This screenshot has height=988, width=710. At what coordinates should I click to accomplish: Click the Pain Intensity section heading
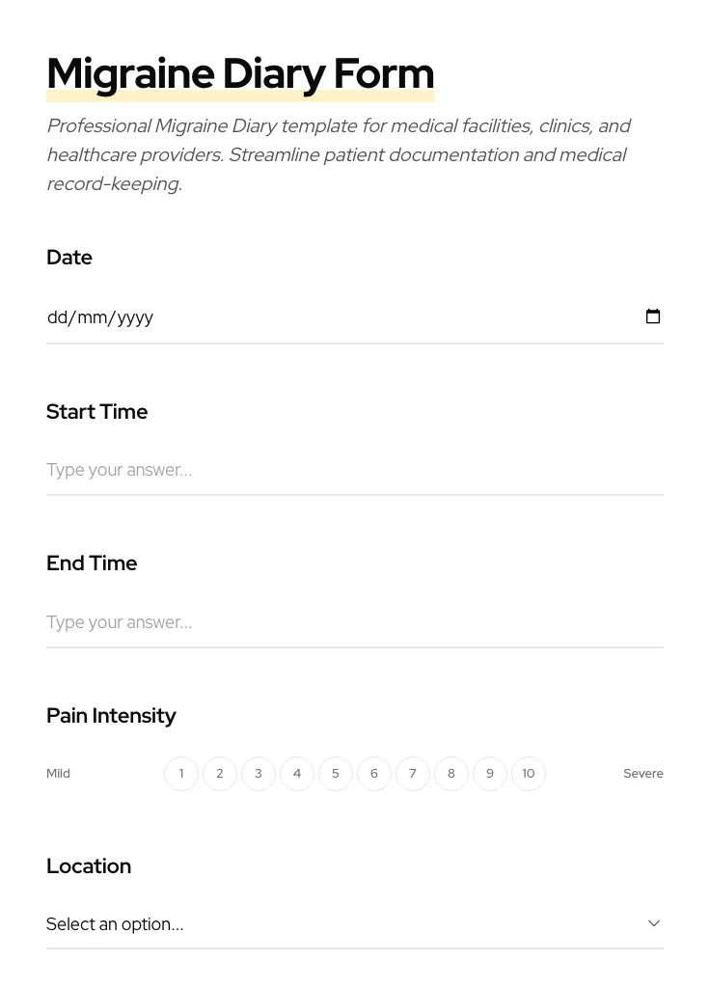point(111,715)
